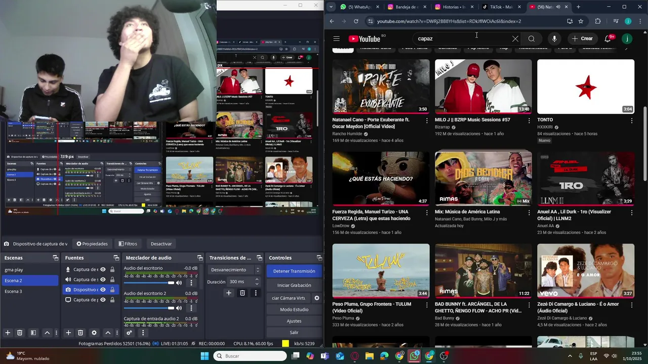
Task: Undock the Fuentes panel
Action: pyautogui.click(x=116, y=258)
